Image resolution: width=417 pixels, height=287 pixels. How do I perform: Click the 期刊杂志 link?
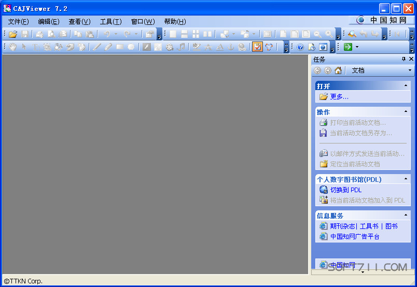[x=342, y=226]
